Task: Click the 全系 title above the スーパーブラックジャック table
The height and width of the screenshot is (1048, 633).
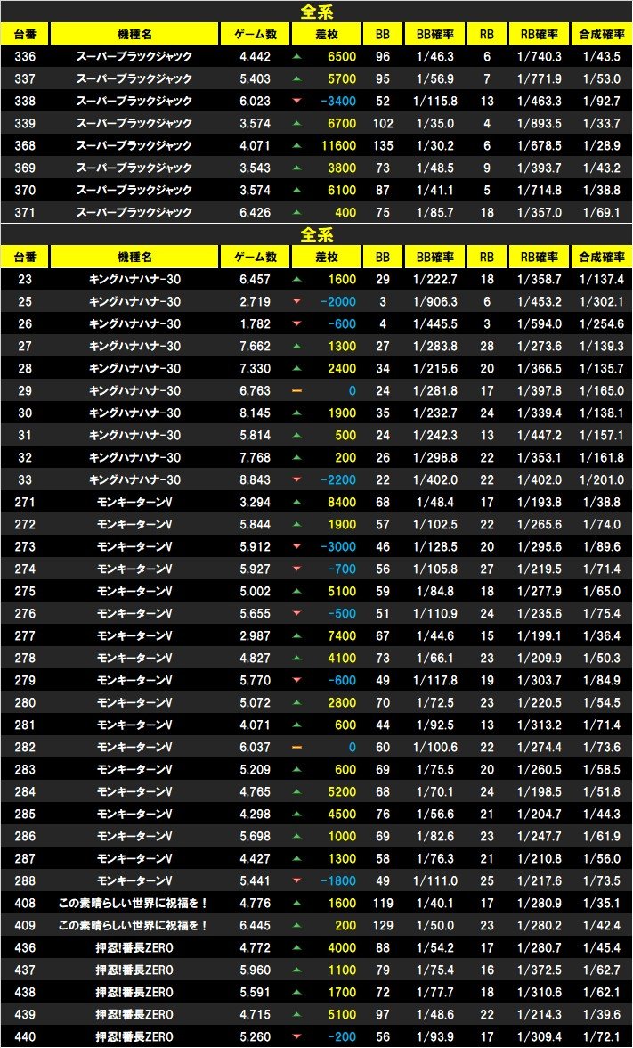Action: coord(317,12)
